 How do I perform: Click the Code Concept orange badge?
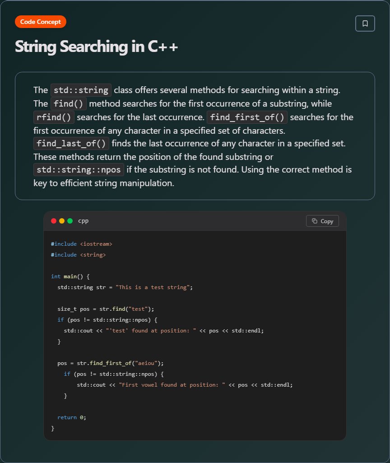(x=41, y=22)
